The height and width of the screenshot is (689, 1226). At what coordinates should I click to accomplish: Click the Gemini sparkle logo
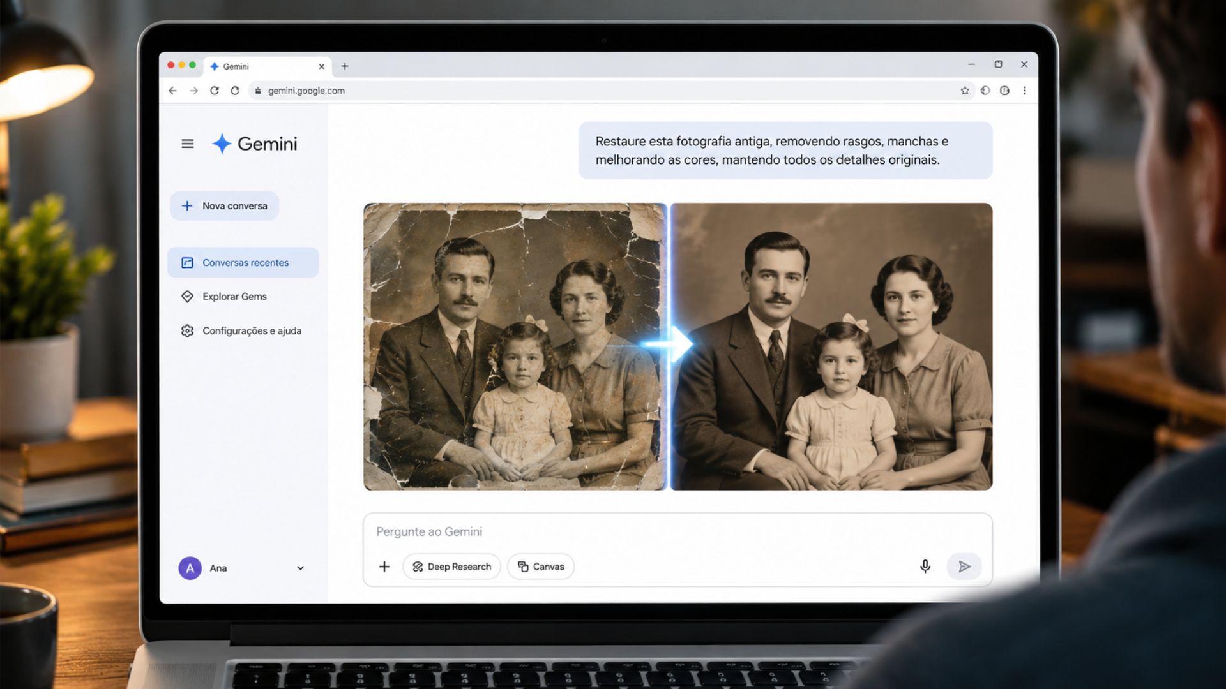(x=222, y=144)
